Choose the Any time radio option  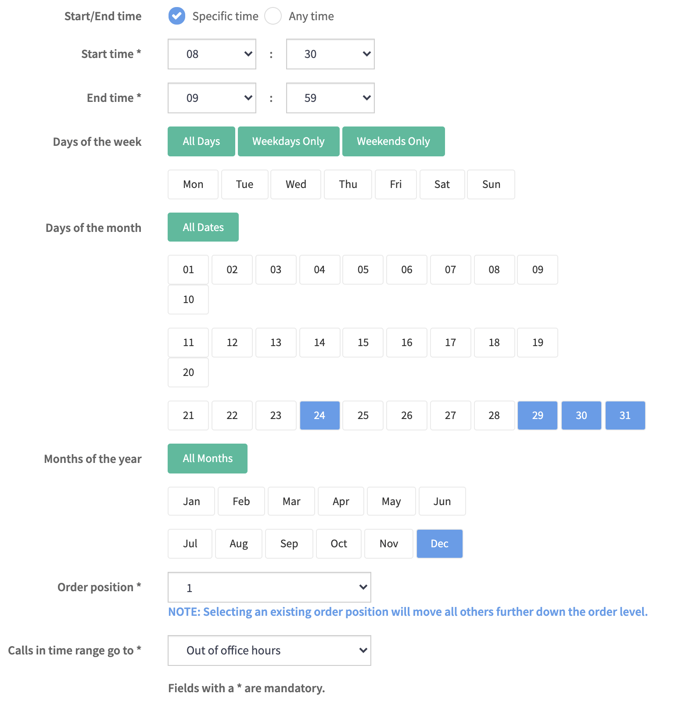273,16
